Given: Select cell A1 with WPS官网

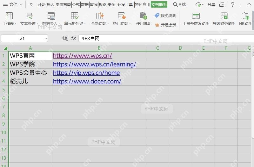Looking at the screenshot, I should click(30, 56).
